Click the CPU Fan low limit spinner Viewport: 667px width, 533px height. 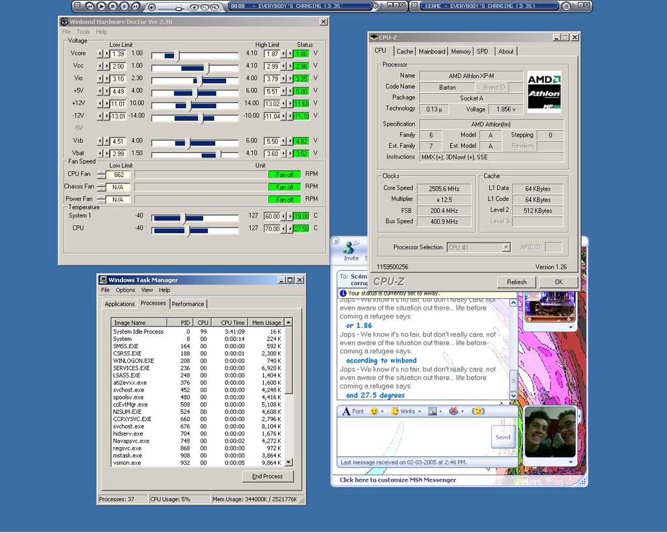pos(101,174)
